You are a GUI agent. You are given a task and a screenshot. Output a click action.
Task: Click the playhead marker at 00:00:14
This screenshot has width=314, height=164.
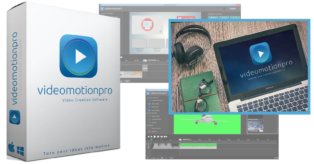point(180,140)
